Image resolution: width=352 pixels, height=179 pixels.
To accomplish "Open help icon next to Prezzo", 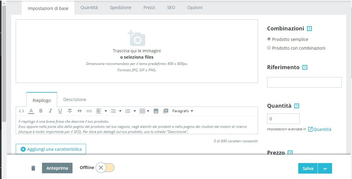I will coord(290,153).
